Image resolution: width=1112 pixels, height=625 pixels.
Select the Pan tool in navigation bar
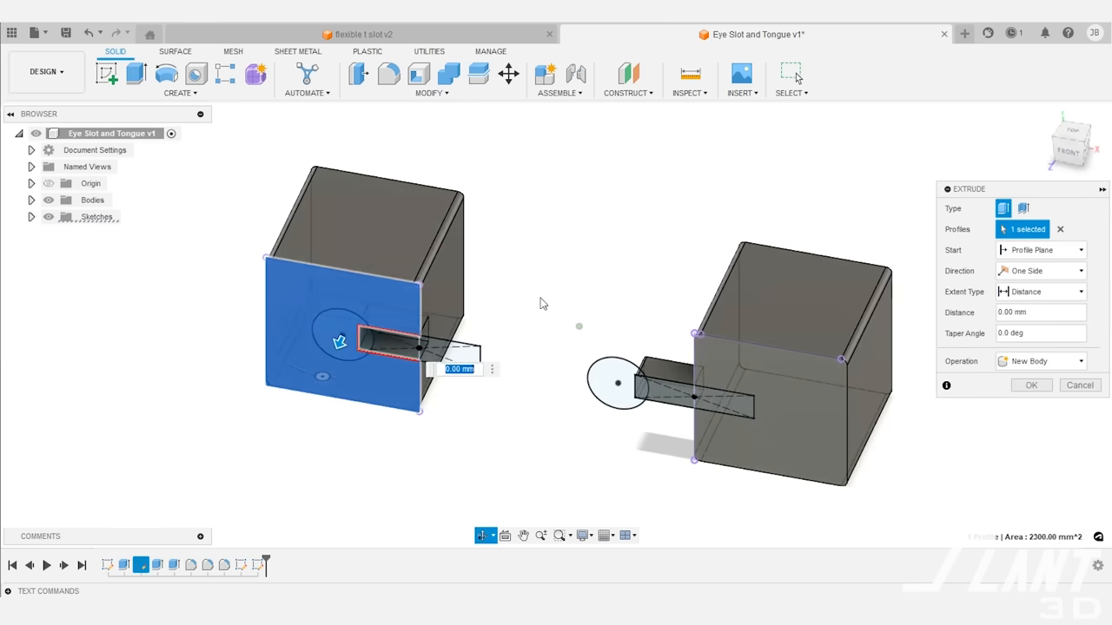click(523, 535)
